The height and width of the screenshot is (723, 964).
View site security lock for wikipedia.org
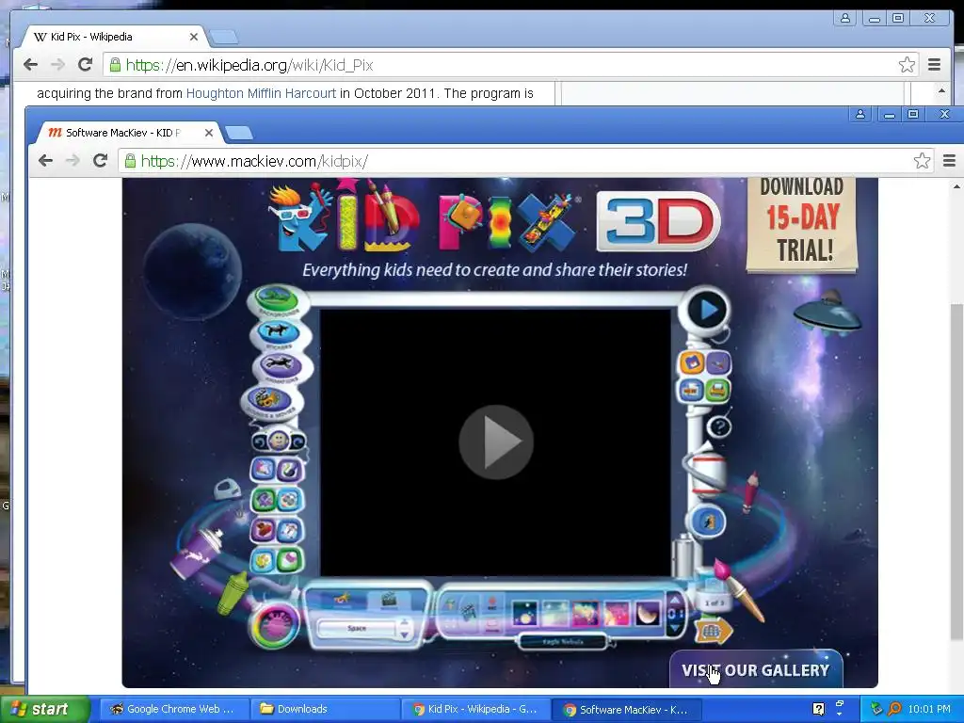click(115, 65)
